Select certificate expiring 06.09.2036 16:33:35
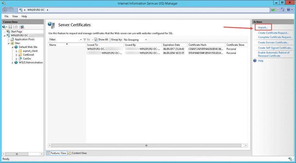This screenshot has height=163, width=296. coord(148,53)
